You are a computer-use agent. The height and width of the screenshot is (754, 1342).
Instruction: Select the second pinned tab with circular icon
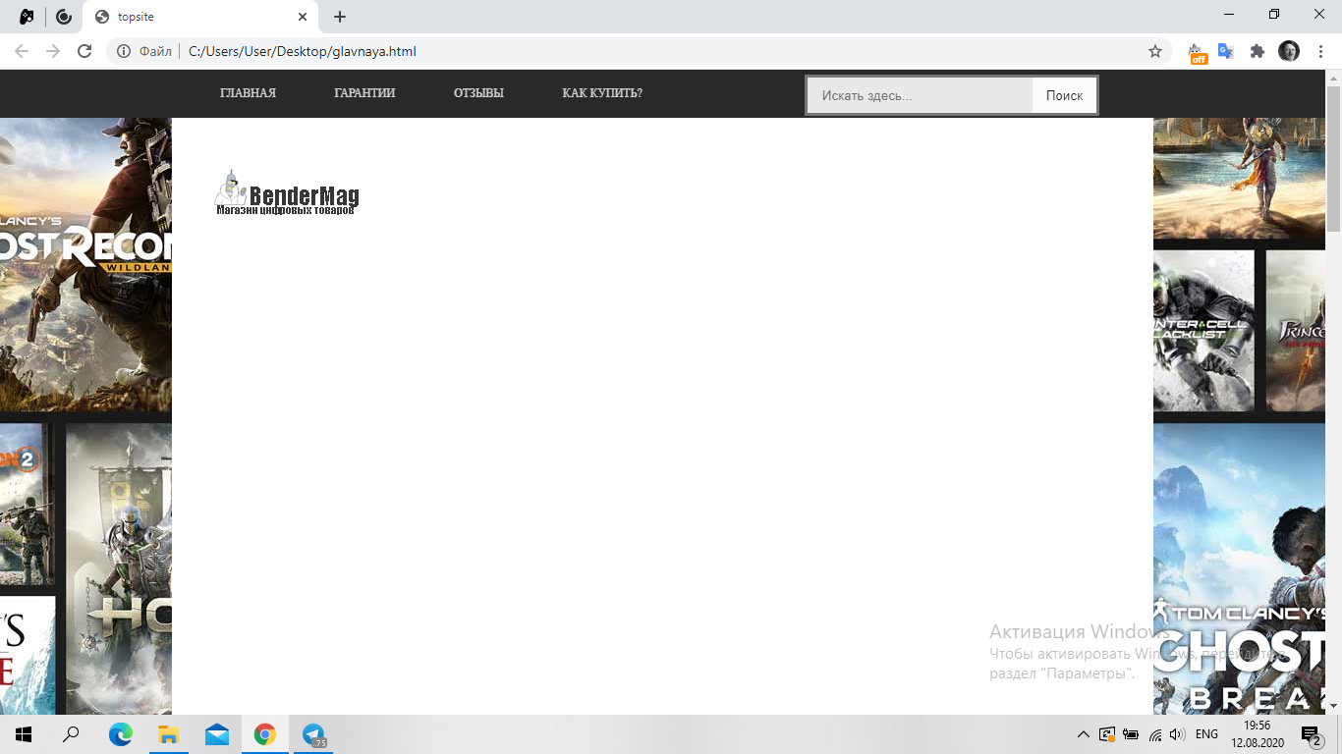(64, 17)
